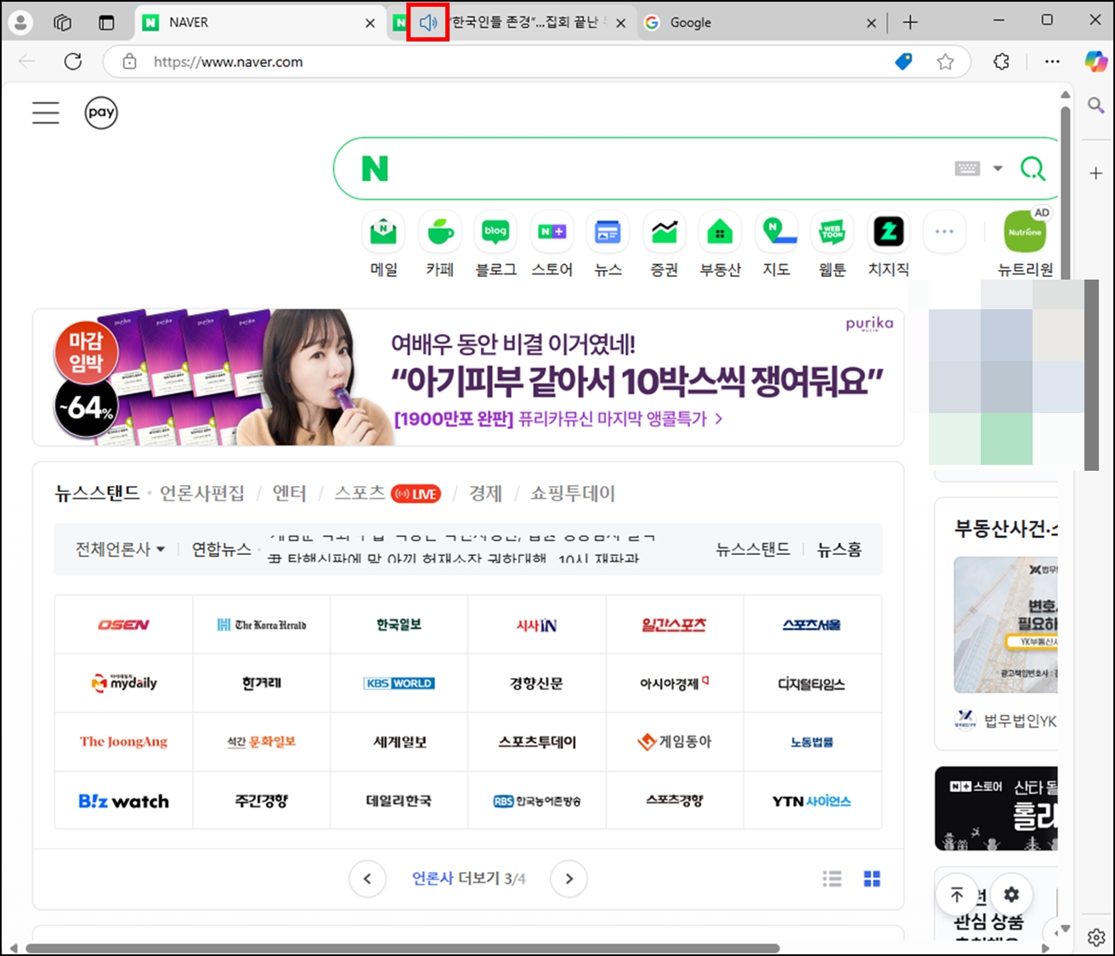Launch the Copilot icon

click(x=1095, y=61)
